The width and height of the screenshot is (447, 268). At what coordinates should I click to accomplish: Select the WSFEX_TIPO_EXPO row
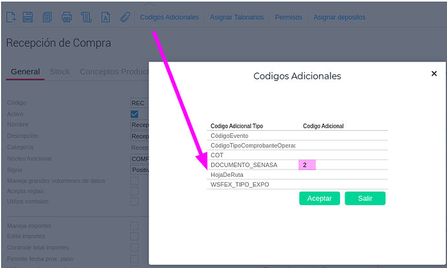(x=240, y=184)
